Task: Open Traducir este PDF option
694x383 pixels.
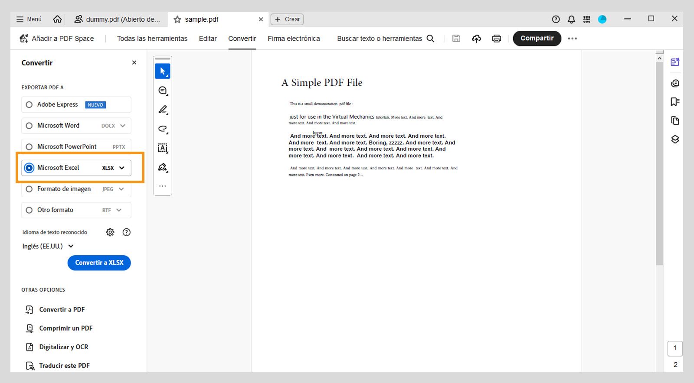Action: pyautogui.click(x=58, y=366)
